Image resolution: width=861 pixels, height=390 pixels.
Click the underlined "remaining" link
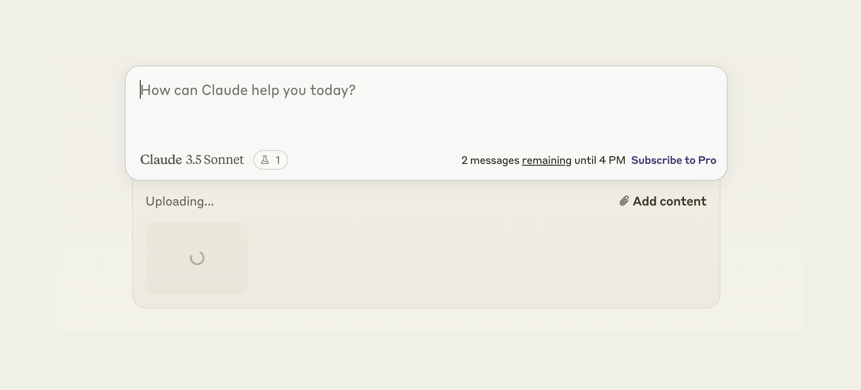click(x=546, y=160)
